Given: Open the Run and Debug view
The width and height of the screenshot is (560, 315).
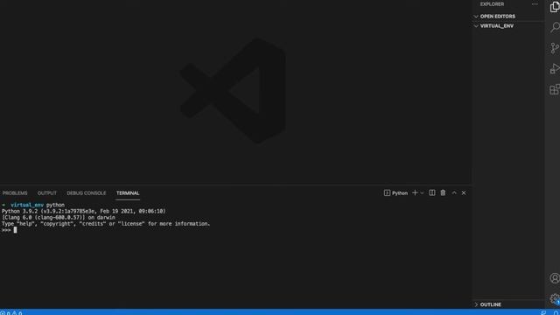Looking at the screenshot, I should 555,68.
